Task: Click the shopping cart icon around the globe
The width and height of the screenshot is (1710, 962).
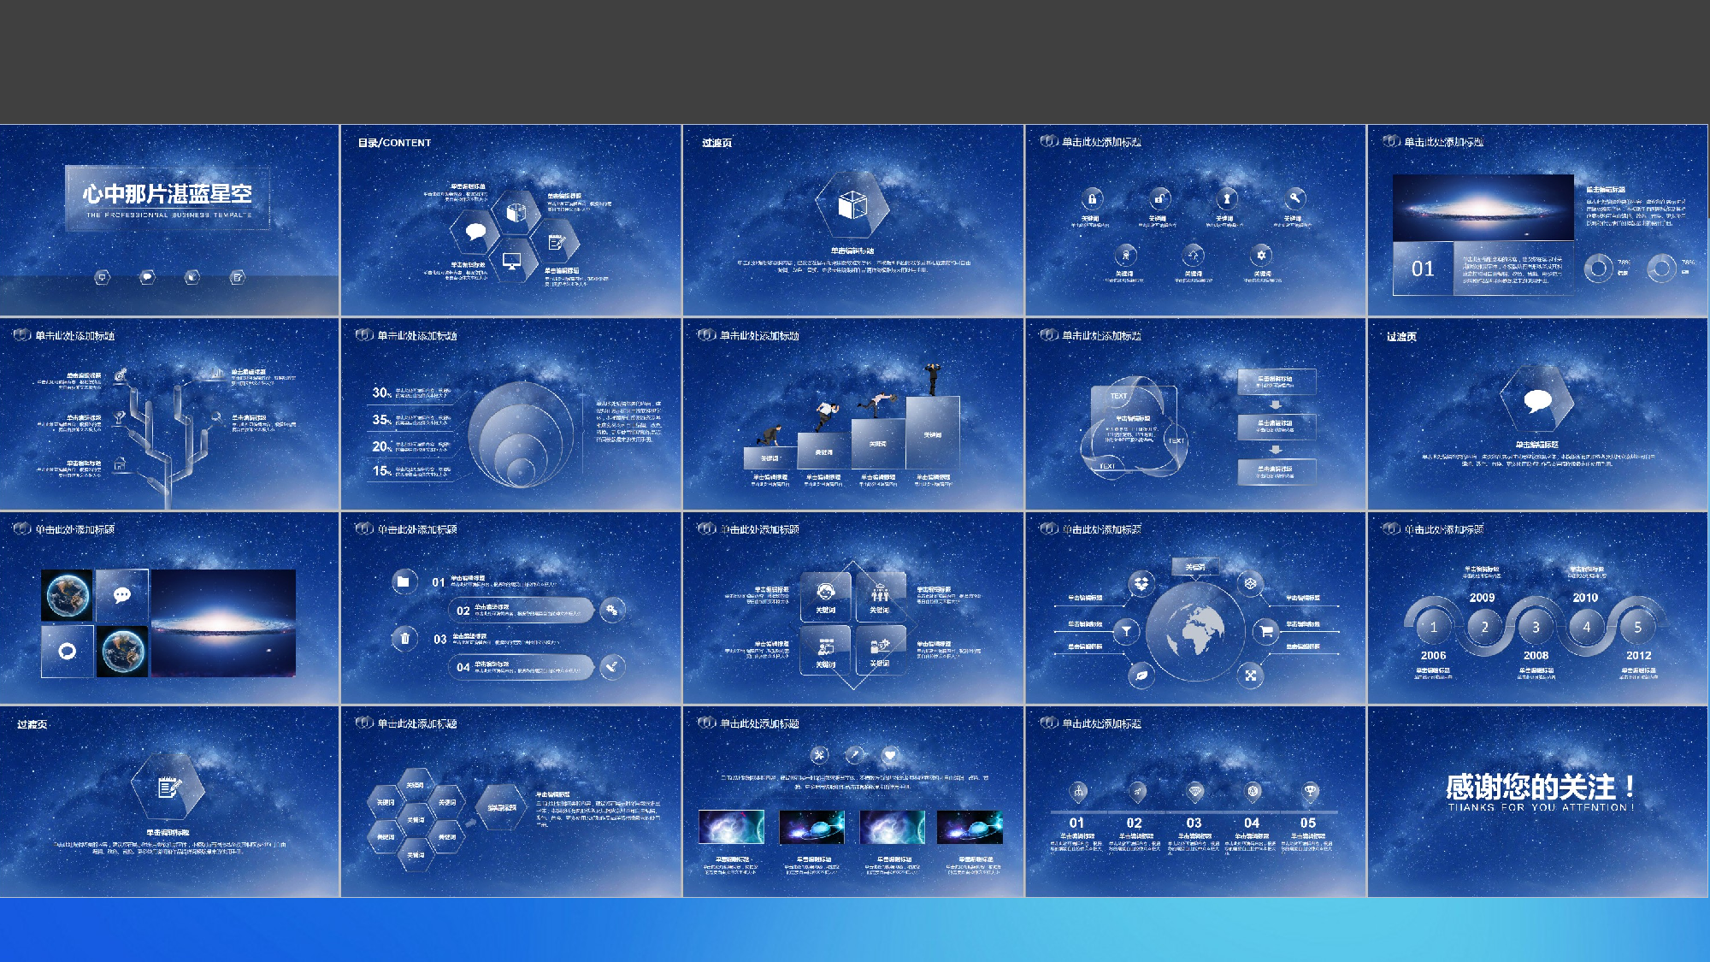Action: click(1265, 631)
